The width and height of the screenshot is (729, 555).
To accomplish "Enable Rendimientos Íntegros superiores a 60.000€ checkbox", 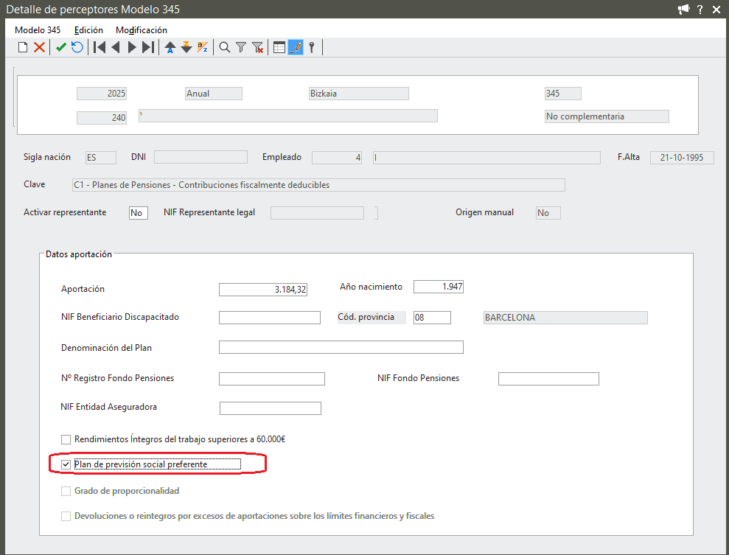I will click(x=66, y=440).
